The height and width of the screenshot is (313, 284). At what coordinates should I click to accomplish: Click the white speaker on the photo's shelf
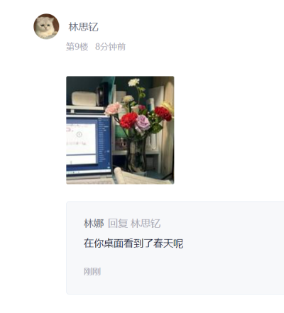click(84, 99)
